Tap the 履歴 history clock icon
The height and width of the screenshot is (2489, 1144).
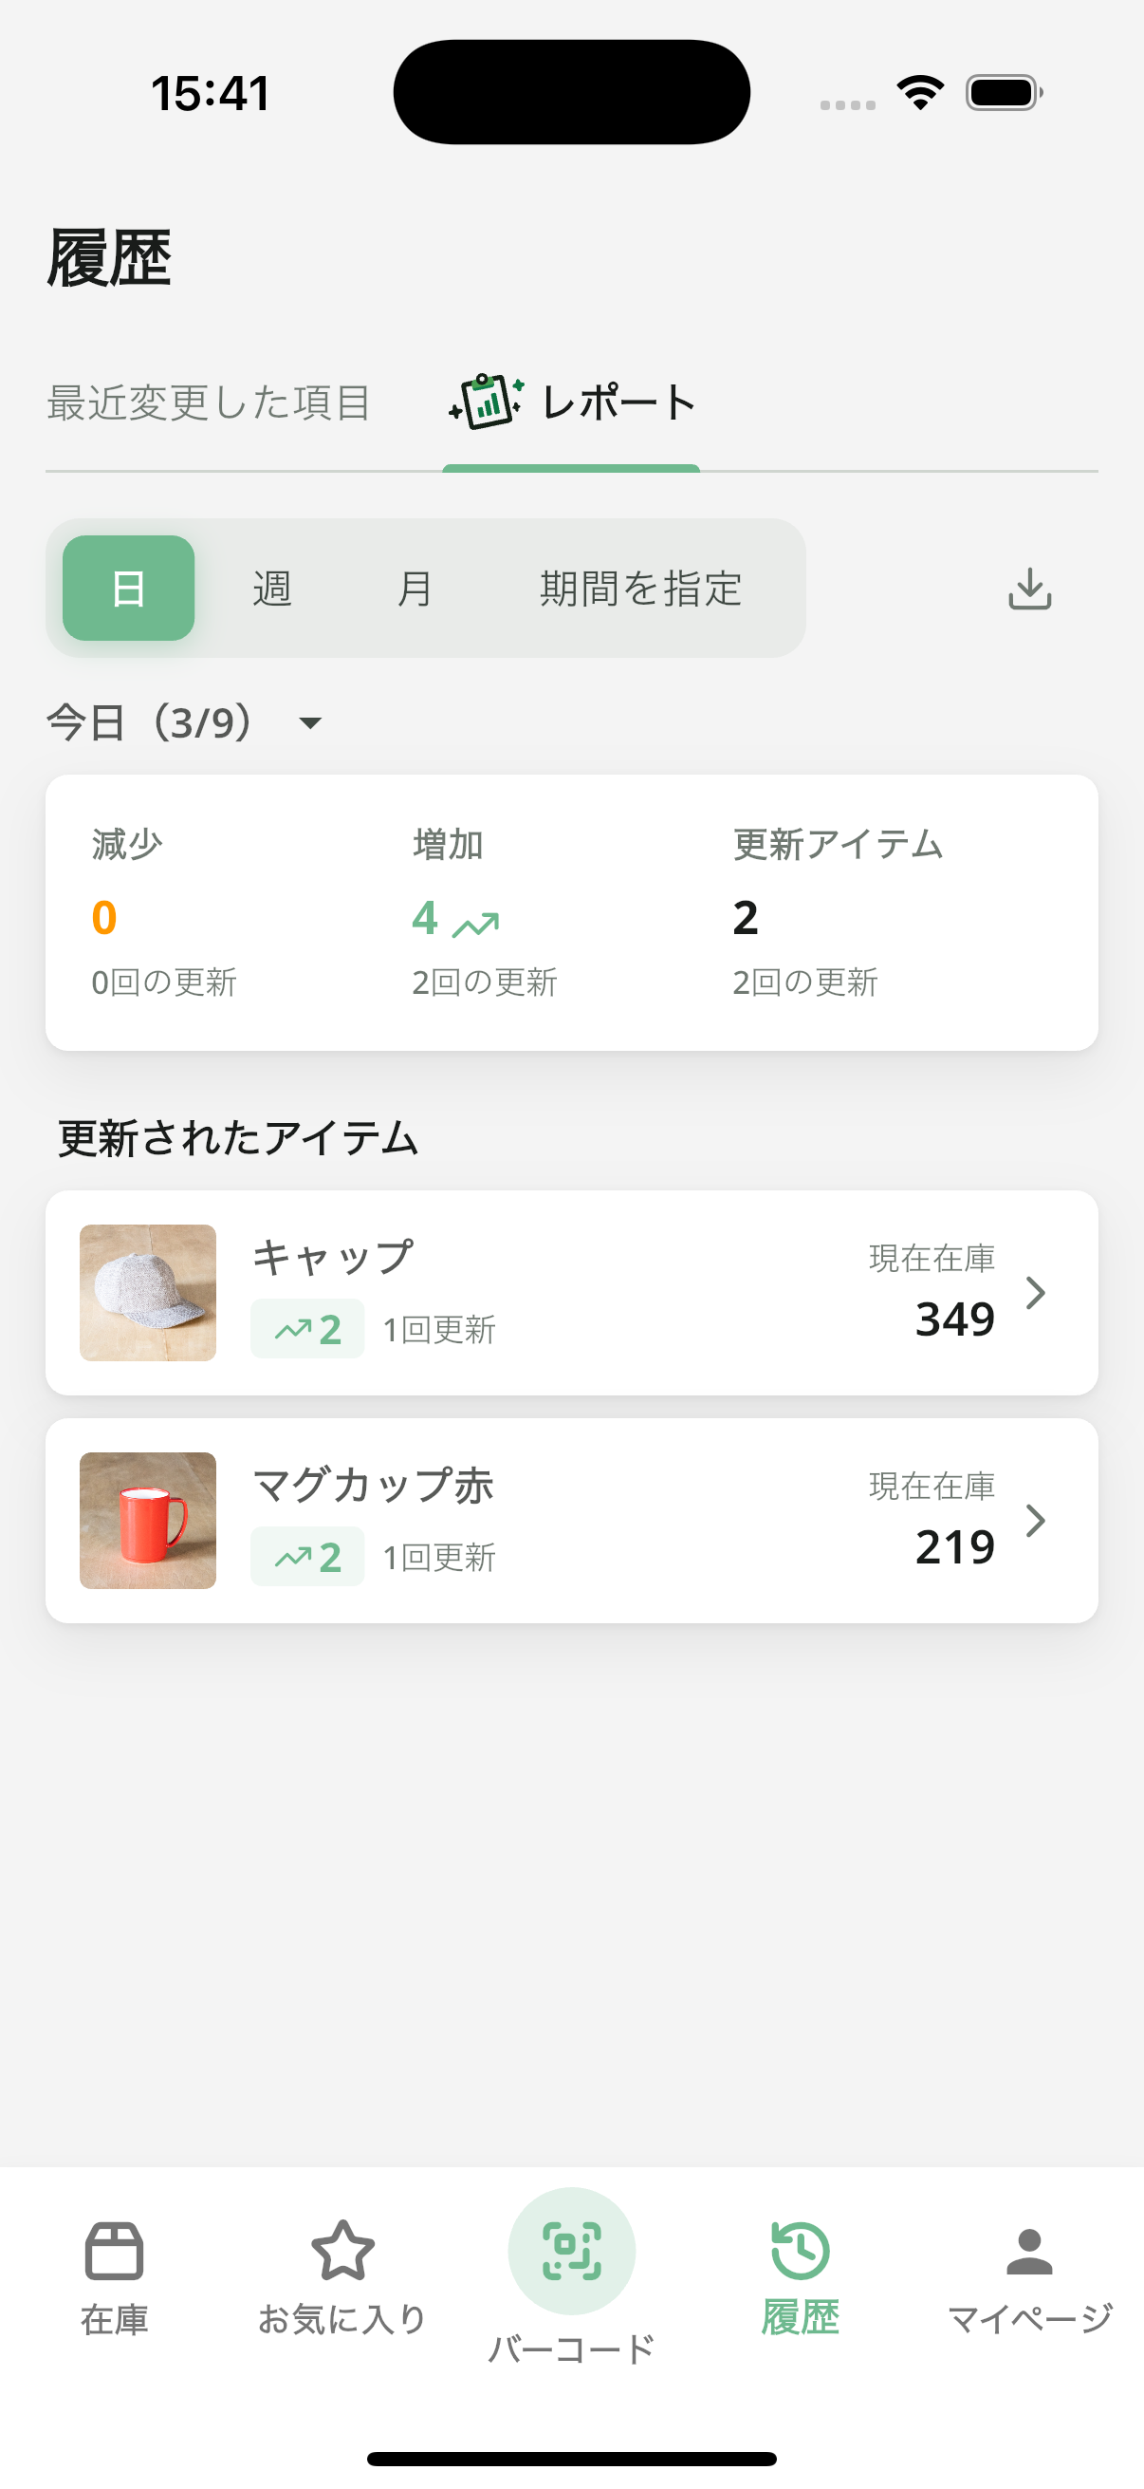coord(800,2252)
